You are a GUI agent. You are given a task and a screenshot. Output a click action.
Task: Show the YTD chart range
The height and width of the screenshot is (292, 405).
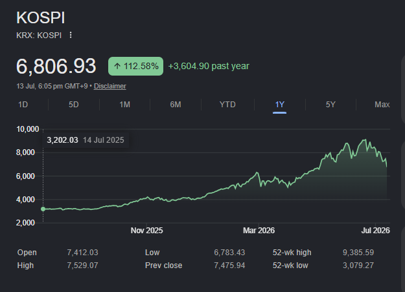227,105
